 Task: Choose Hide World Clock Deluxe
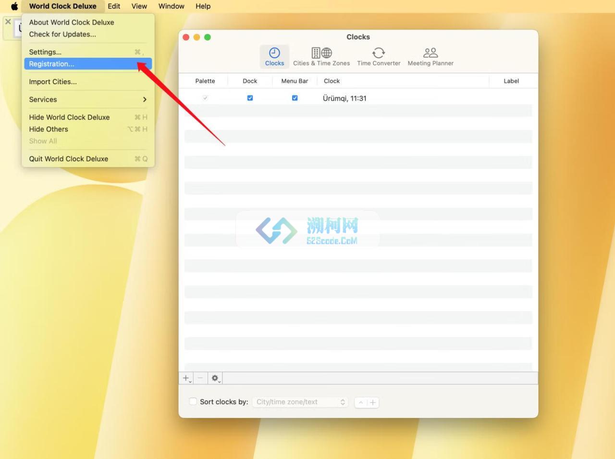click(x=88, y=117)
